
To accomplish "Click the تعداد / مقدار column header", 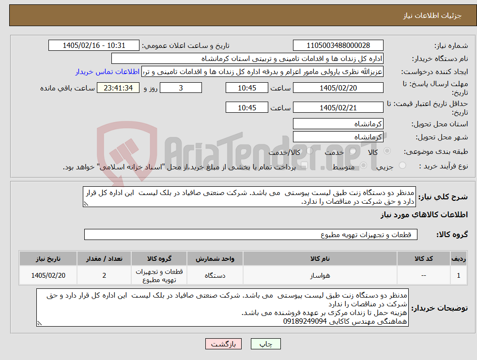I will tap(104, 258).
